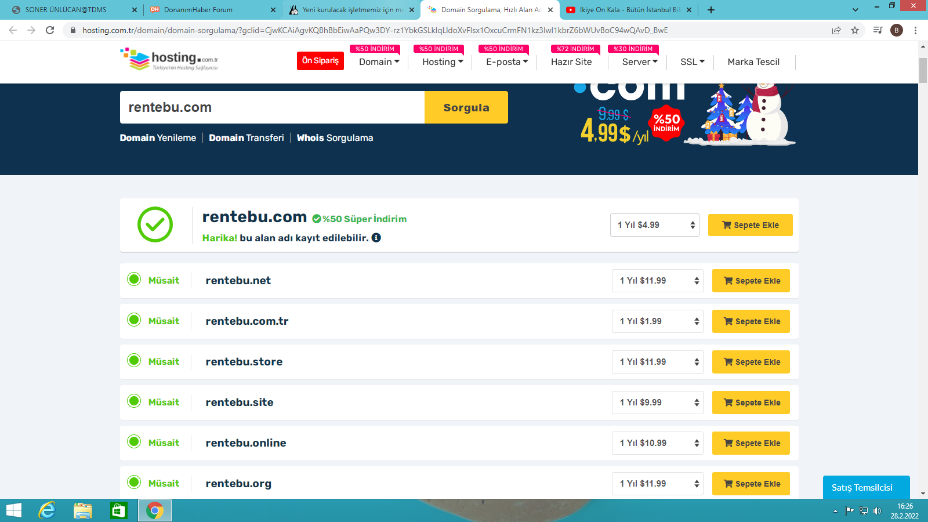Screen dimensions: 928x522
Task: Add rentebu.com to cart with Sepete Ekle
Action: (x=751, y=225)
